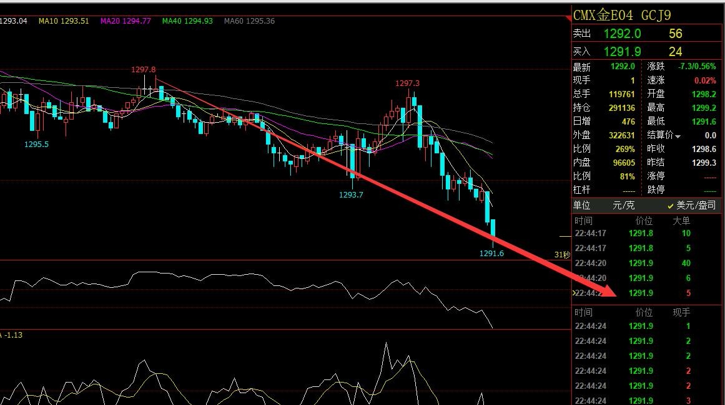The image size is (725, 405).
Task: Click the MA40 indicator label
Action: (187, 21)
